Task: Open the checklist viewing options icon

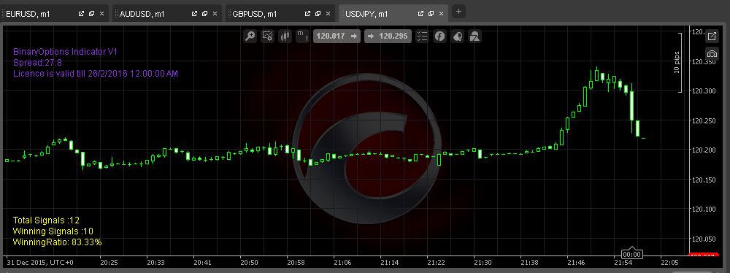Action: (422, 36)
